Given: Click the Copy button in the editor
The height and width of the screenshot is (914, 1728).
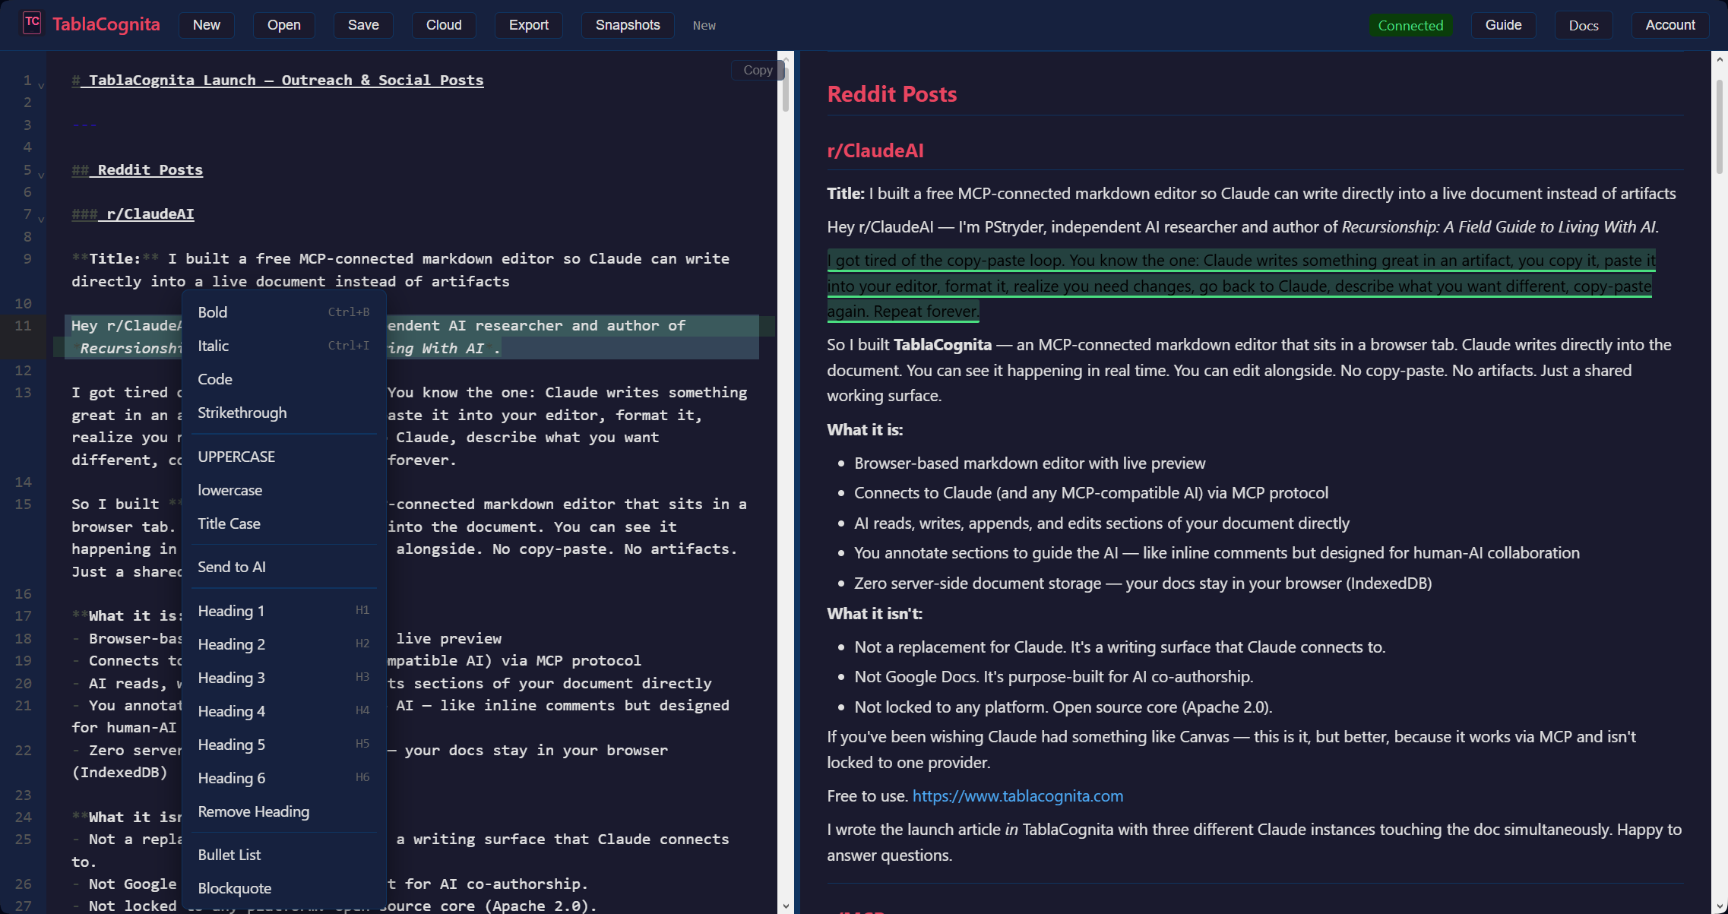Looking at the screenshot, I should pos(756,70).
